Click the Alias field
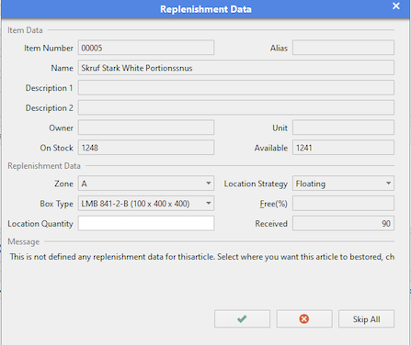This screenshot has height=345, width=411. (x=343, y=48)
